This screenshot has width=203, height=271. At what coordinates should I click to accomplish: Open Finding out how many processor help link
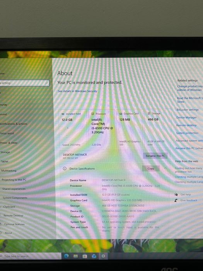(188, 170)
